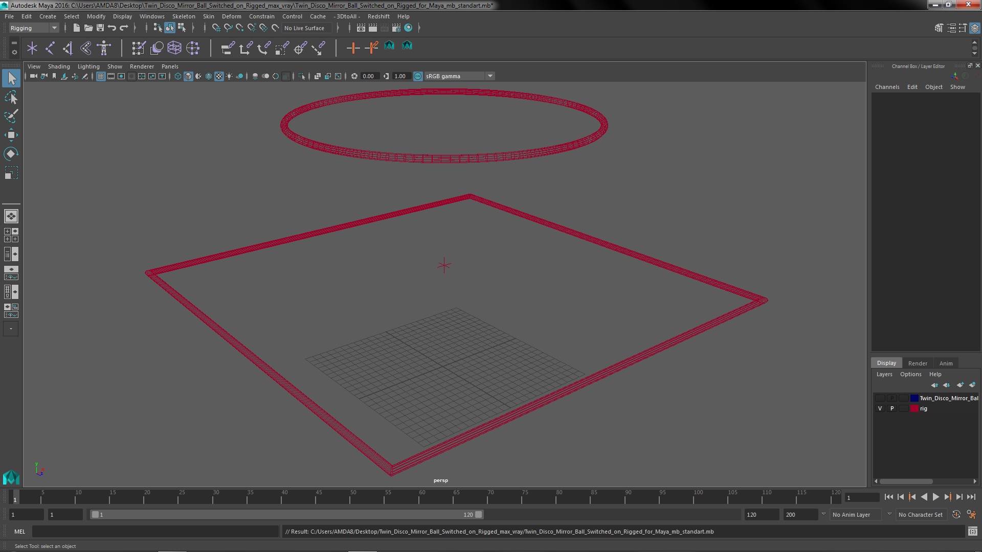Open animation preferences

[x=971, y=515]
